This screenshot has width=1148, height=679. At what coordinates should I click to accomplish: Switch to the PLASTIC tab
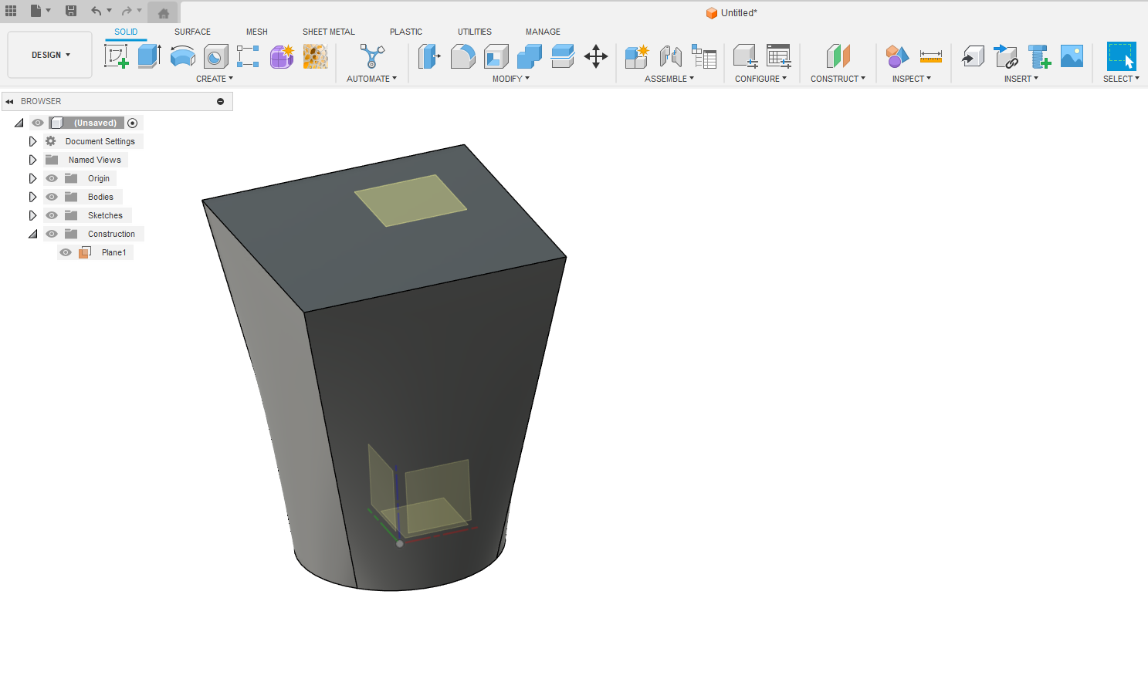[406, 32]
